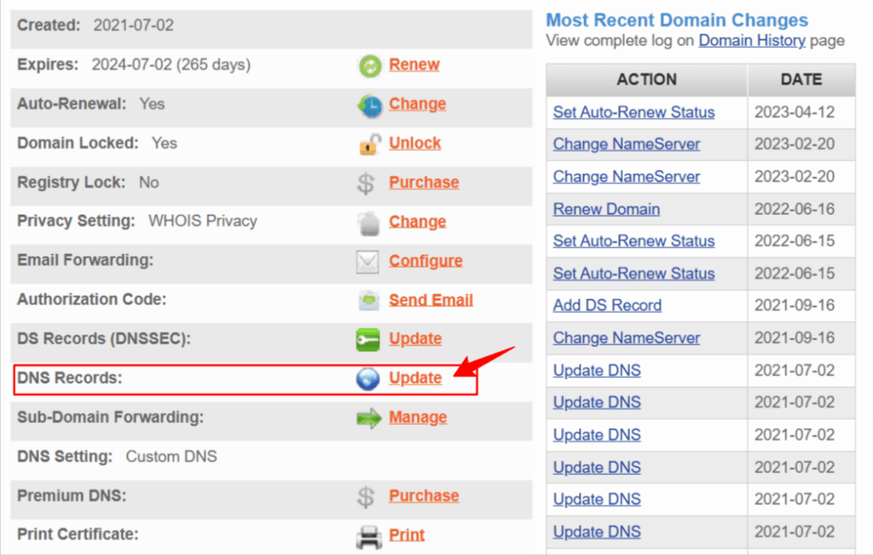This screenshot has width=873, height=555.
Task: Click the padlock icon for Domain Locked
Action: 369,144
